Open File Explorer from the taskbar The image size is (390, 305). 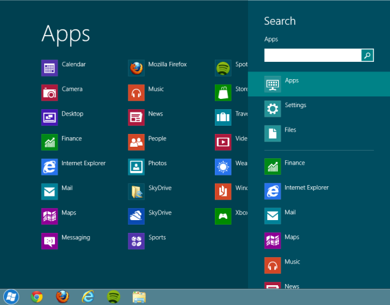pyautogui.click(x=139, y=297)
